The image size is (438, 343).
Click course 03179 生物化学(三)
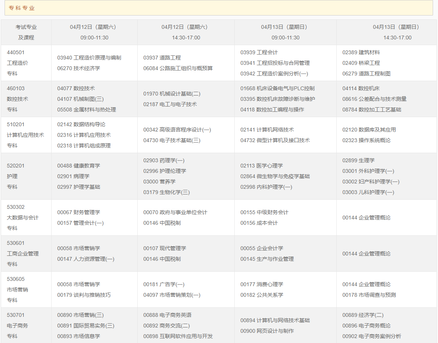click(x=166, y=192)
